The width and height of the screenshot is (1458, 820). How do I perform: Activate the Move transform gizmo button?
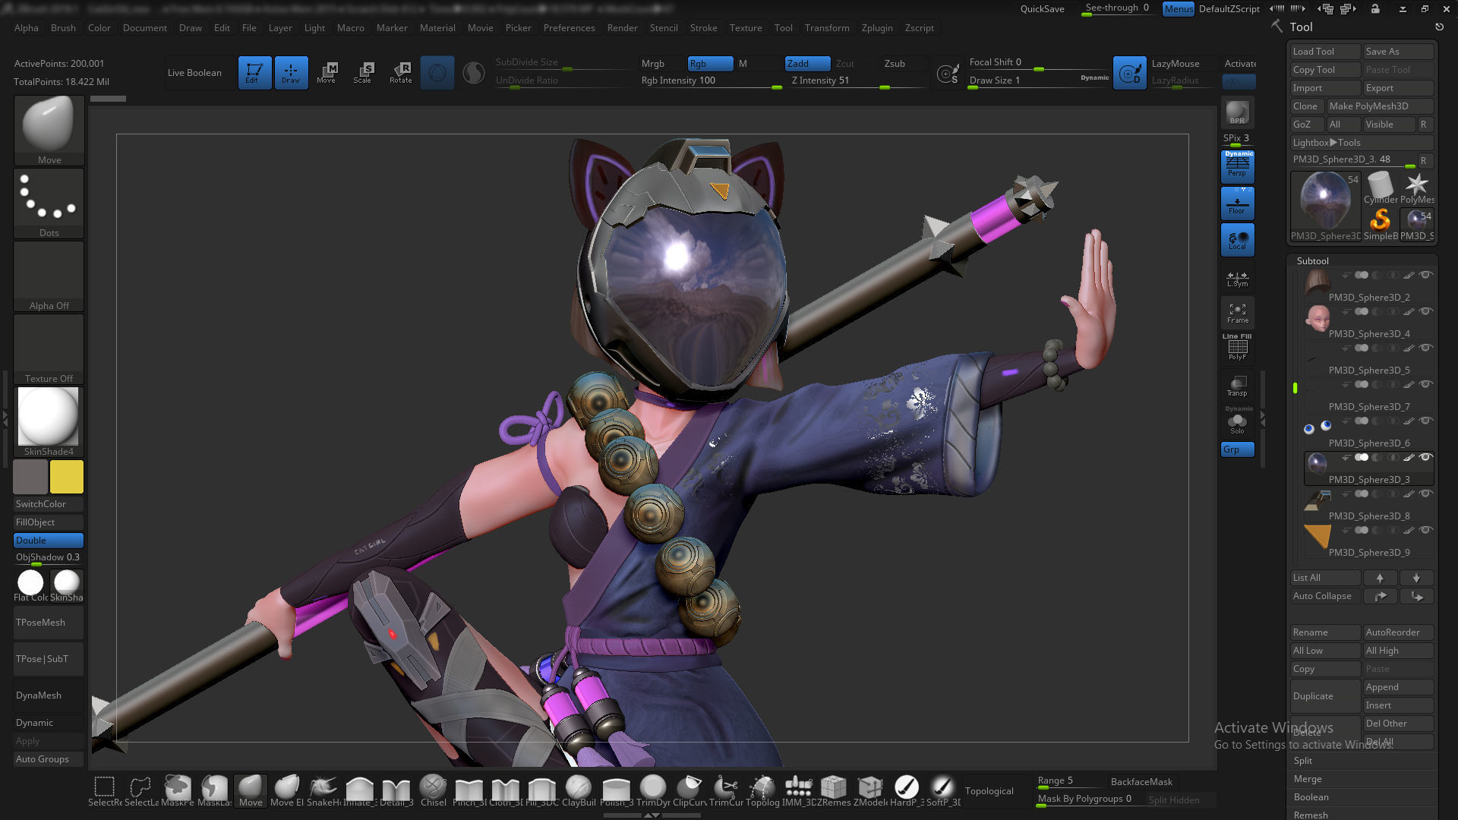point(327,73)
